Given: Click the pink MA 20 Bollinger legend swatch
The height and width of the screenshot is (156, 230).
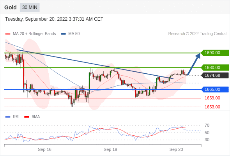Looking at the screenshot, I should click(x=8, y=34).
